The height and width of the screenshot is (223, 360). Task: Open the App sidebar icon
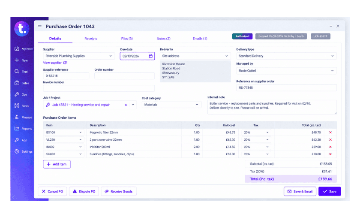coord(17,140)
